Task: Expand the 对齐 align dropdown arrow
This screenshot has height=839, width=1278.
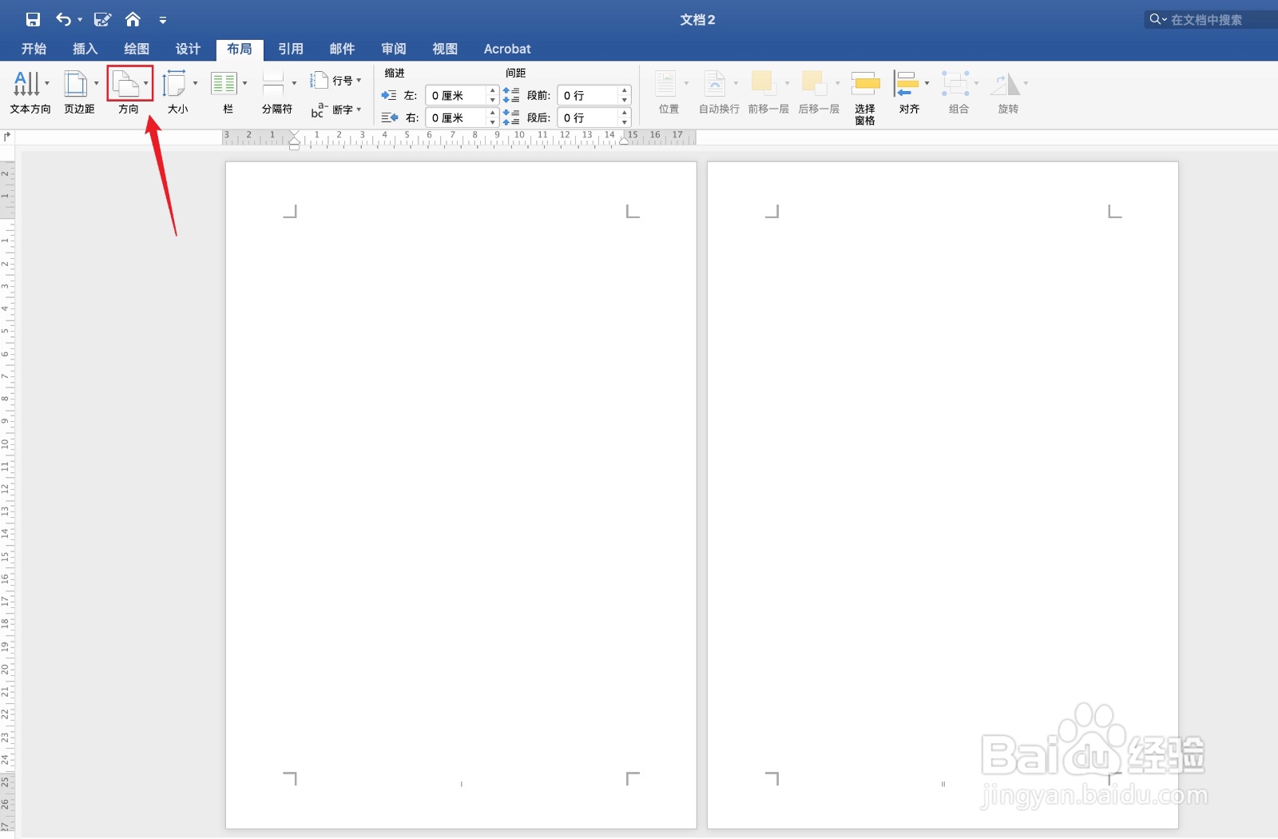Action: (x=927, y=83)
